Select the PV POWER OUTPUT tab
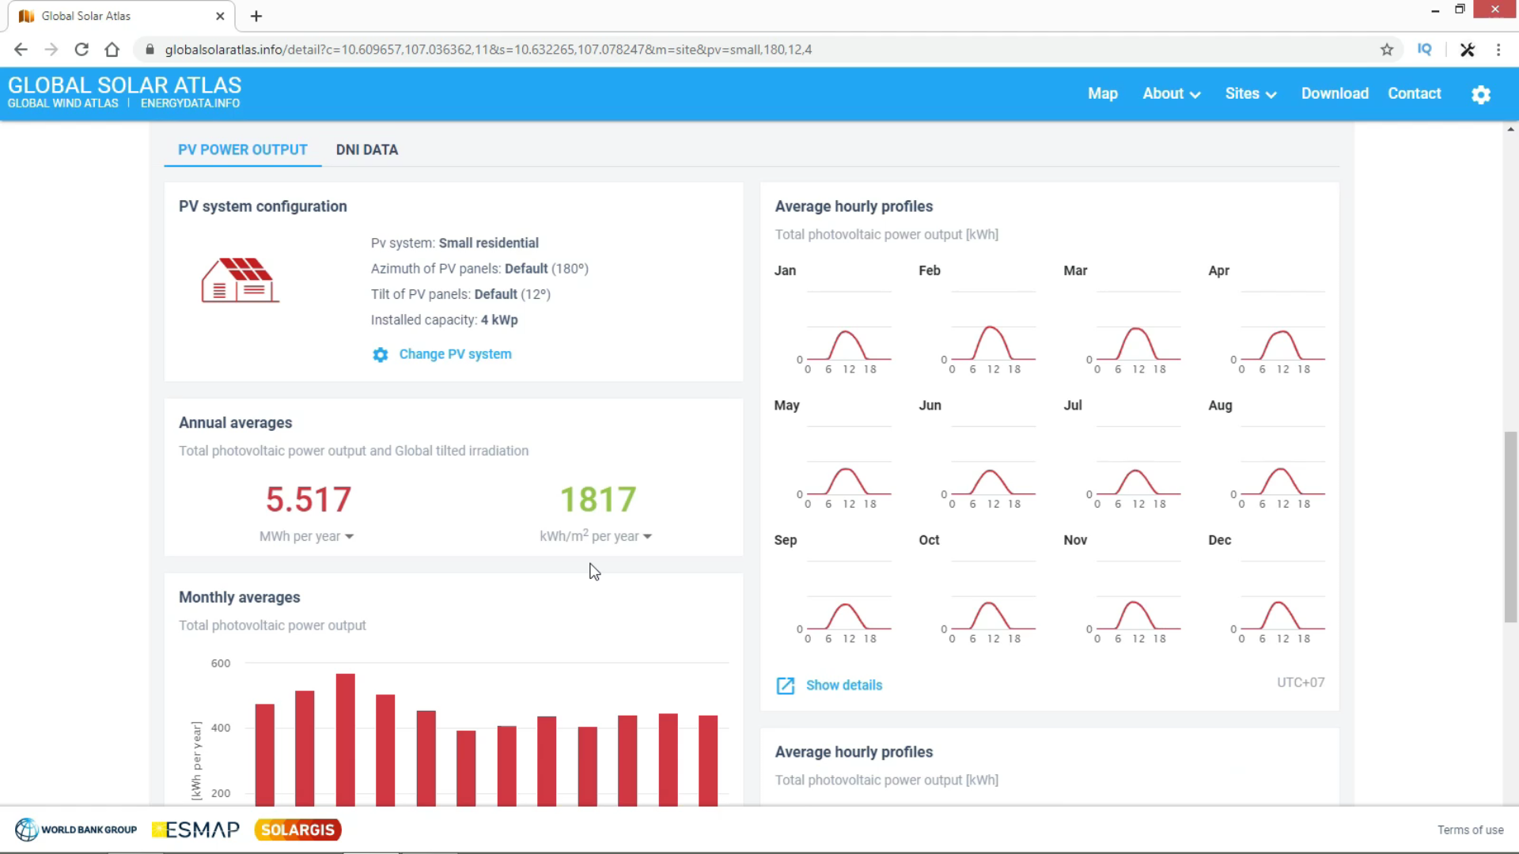Screen dimensions: 1519x854 point(242,150)
